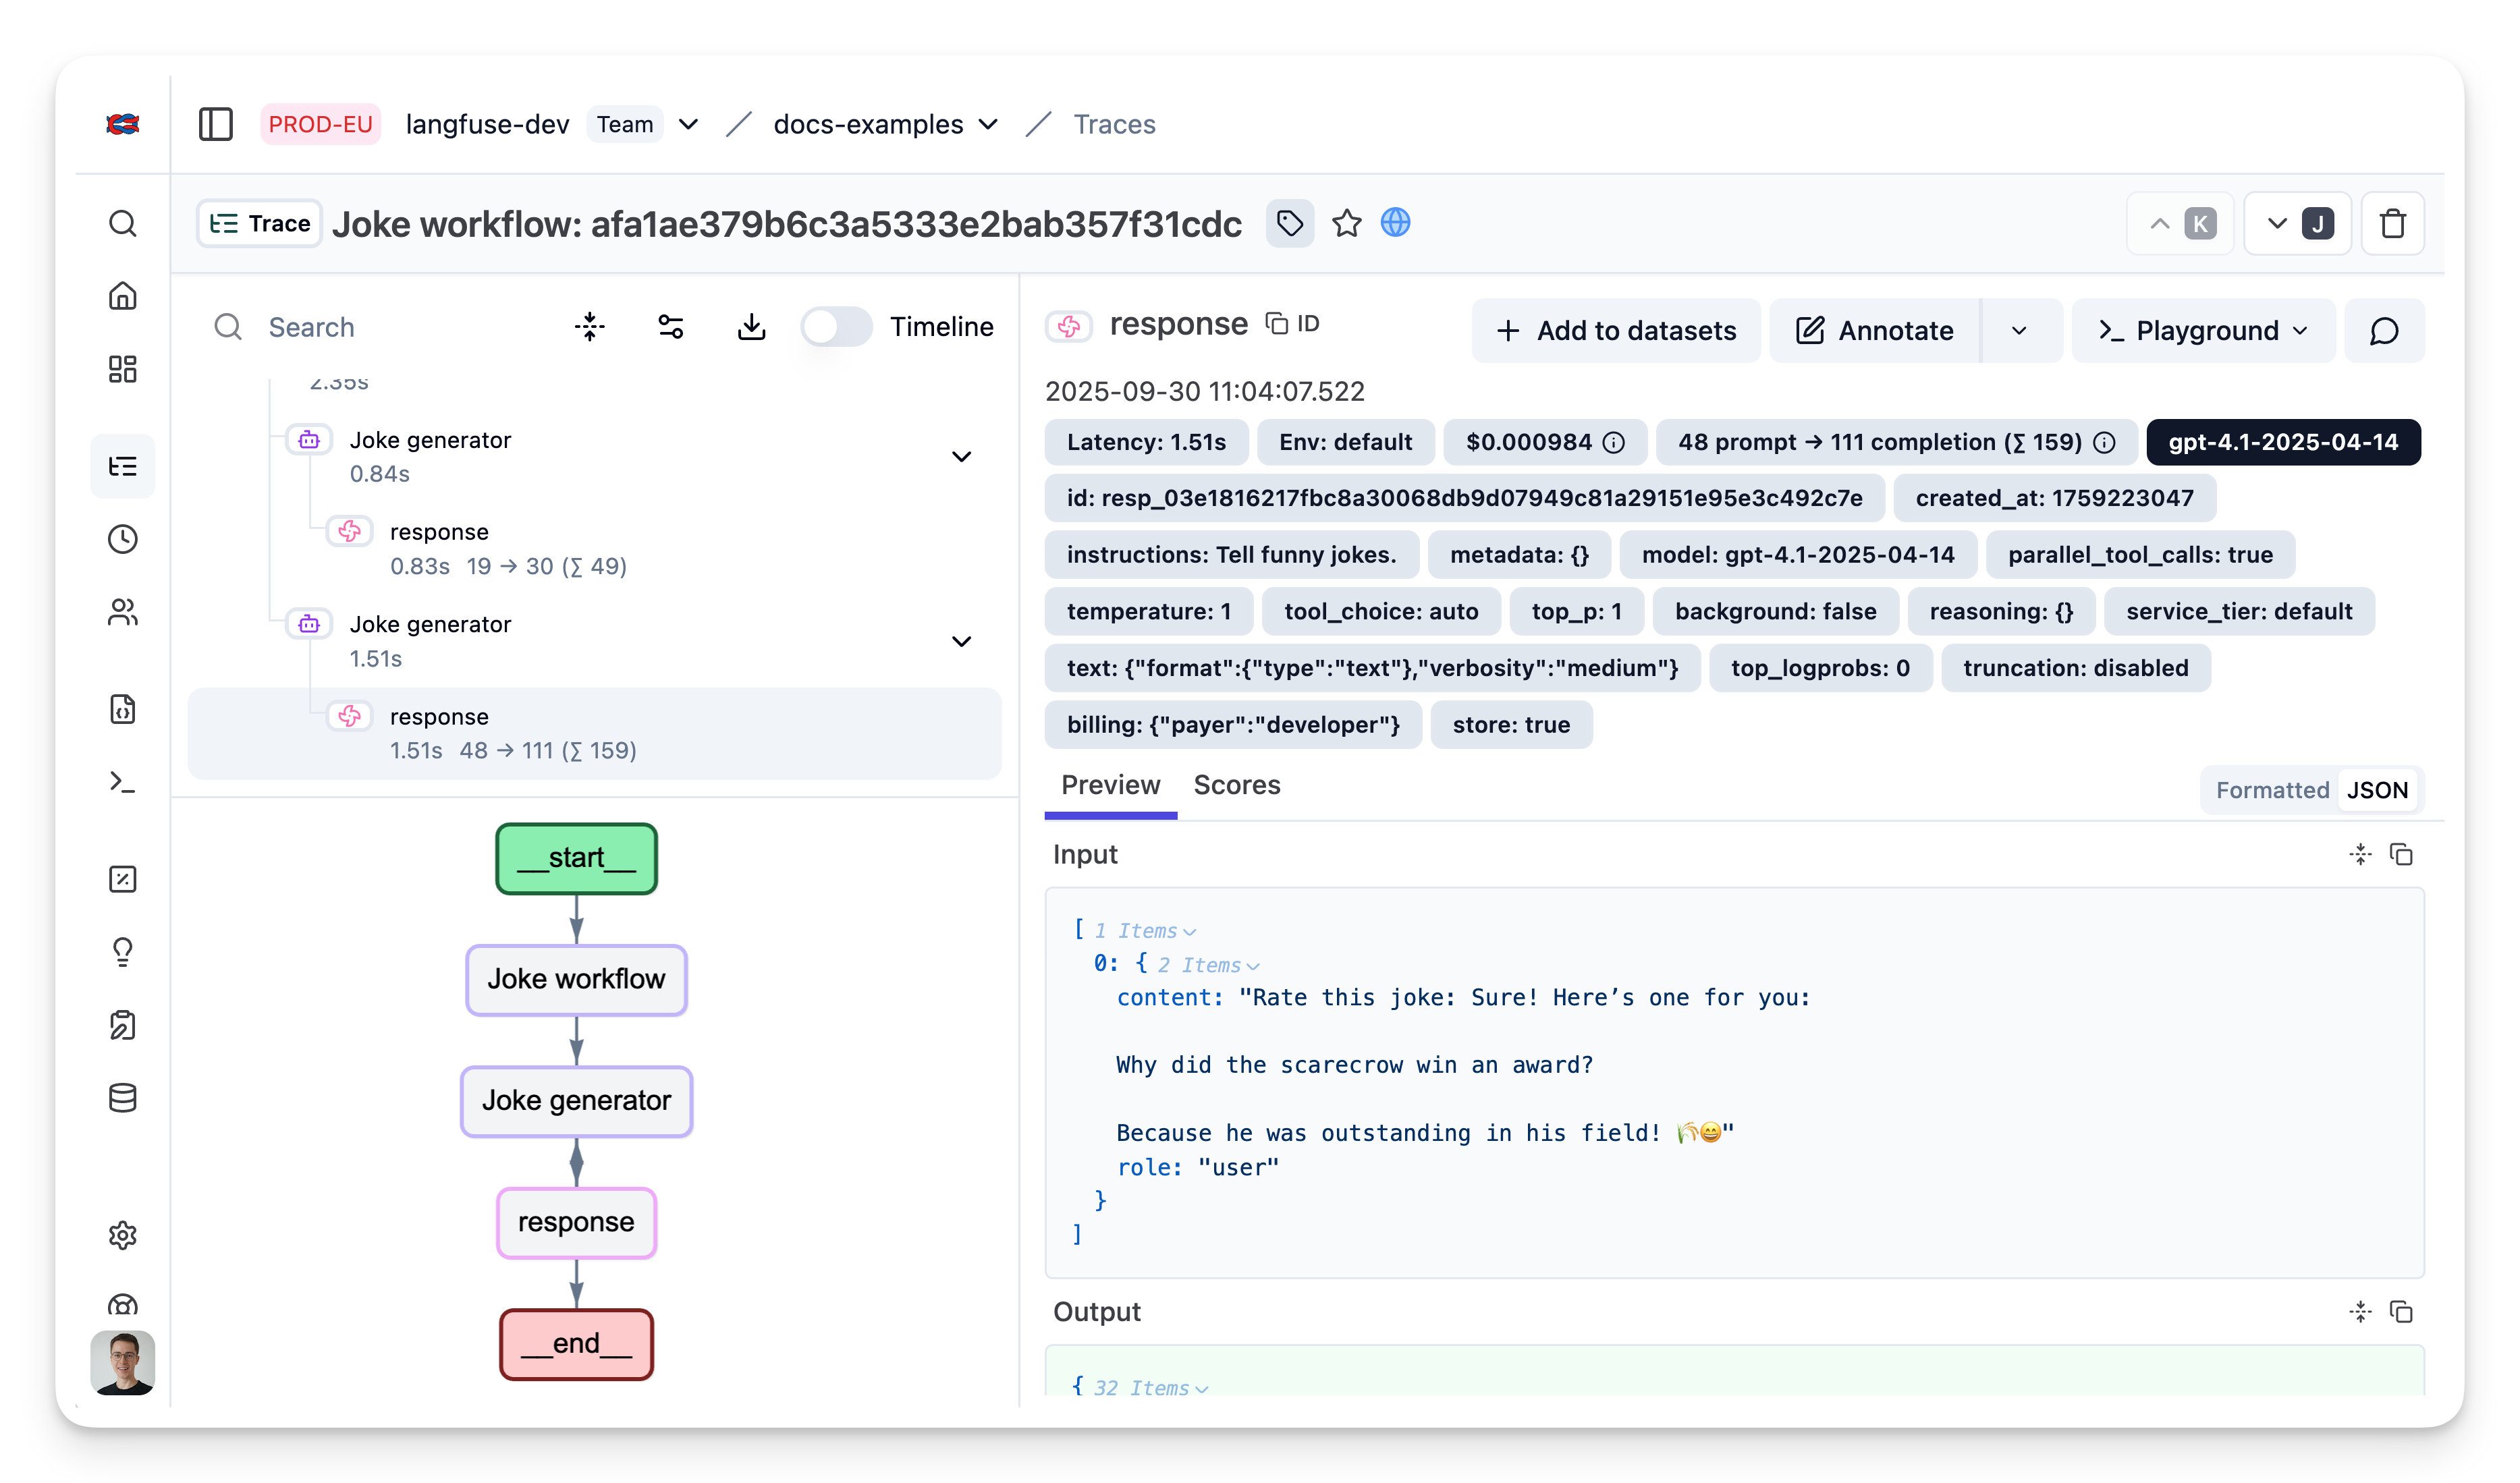Viewport: 2520px width, 1483px height.
Task: Open the Datasets section in sidebar
Action: (122, 1097)
